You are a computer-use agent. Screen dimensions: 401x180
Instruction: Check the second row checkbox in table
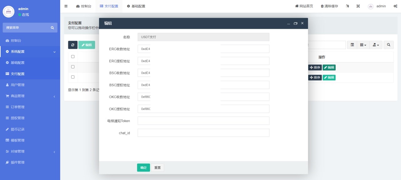point(73,77)
